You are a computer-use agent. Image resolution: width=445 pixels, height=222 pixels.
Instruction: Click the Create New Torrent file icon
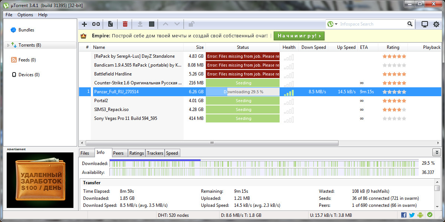click(110, 24)
